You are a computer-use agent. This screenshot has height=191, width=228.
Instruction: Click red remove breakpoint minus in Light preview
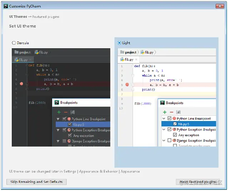coord(172,112)
